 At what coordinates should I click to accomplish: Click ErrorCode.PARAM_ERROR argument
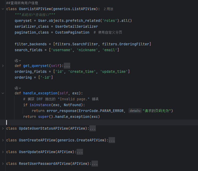point(101,111)
